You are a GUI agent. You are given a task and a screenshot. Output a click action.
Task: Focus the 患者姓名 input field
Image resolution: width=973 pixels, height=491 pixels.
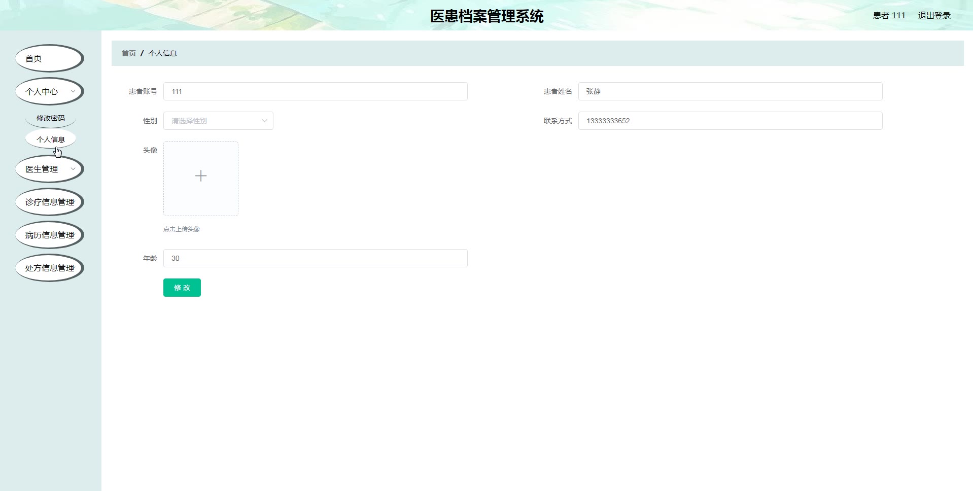(731, 91)
